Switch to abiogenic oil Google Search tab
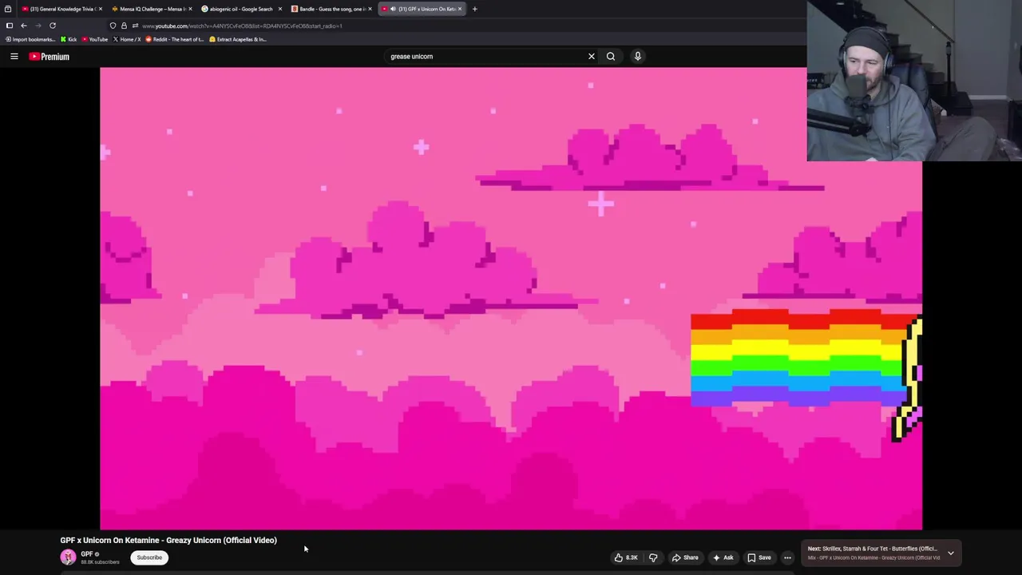 point(240,9)
